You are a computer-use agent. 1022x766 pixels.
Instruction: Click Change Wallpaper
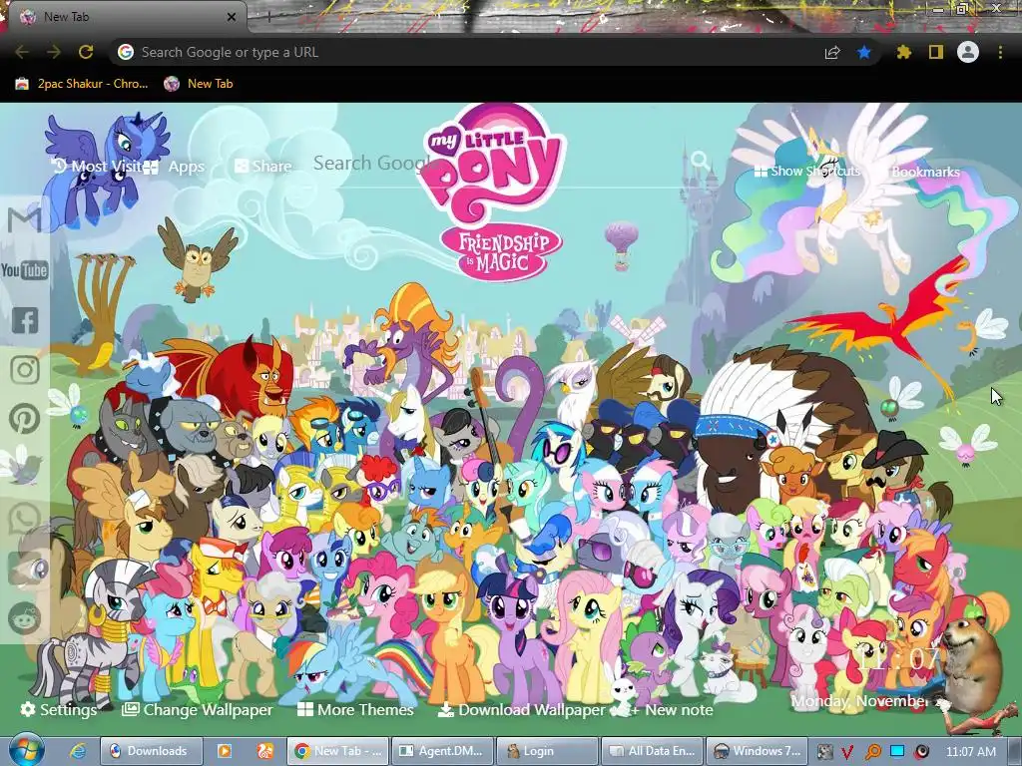tap(198, 709)
